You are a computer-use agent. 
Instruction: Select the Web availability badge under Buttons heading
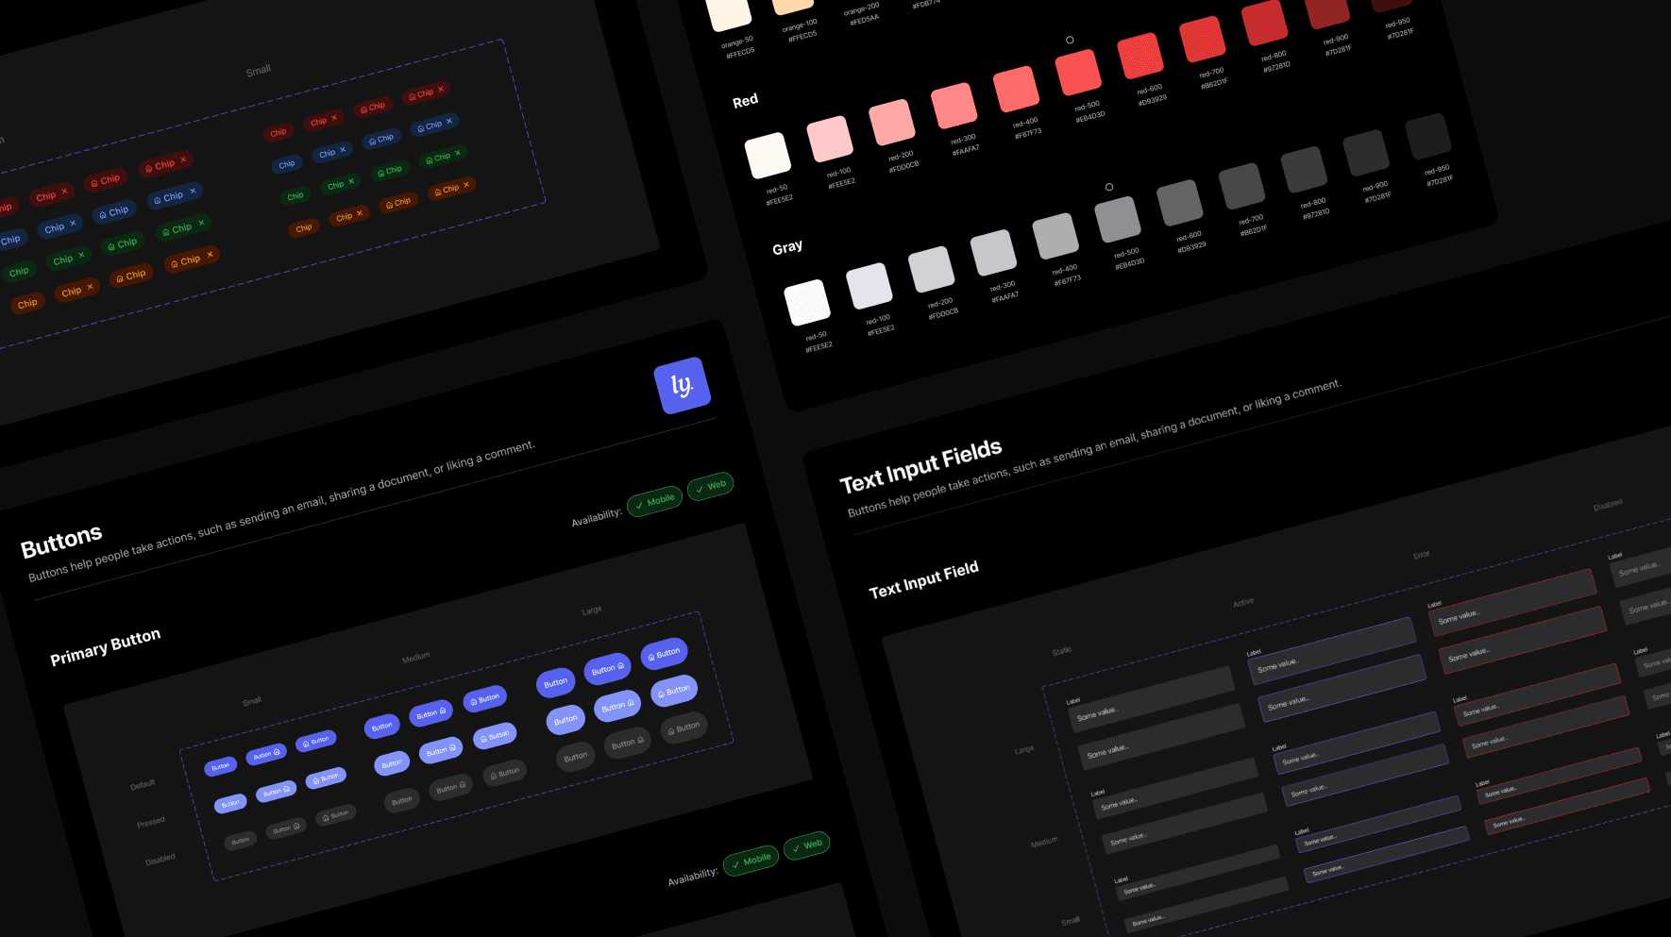pyautogui.click(x=711, y=486)
